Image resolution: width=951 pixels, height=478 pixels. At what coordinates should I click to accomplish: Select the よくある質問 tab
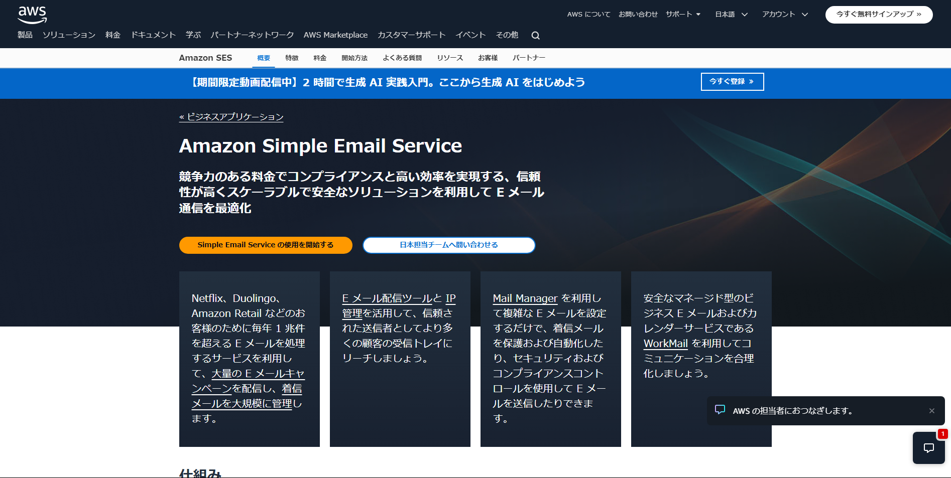coord(402,58)
